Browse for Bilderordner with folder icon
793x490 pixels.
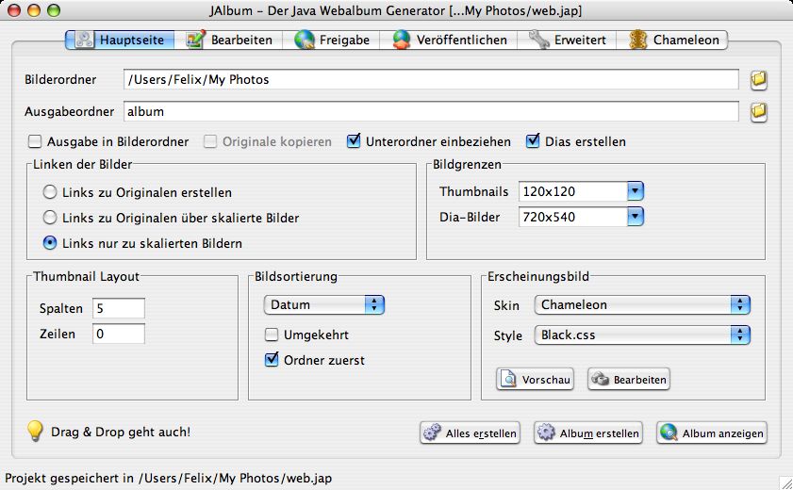coord(758,80)
